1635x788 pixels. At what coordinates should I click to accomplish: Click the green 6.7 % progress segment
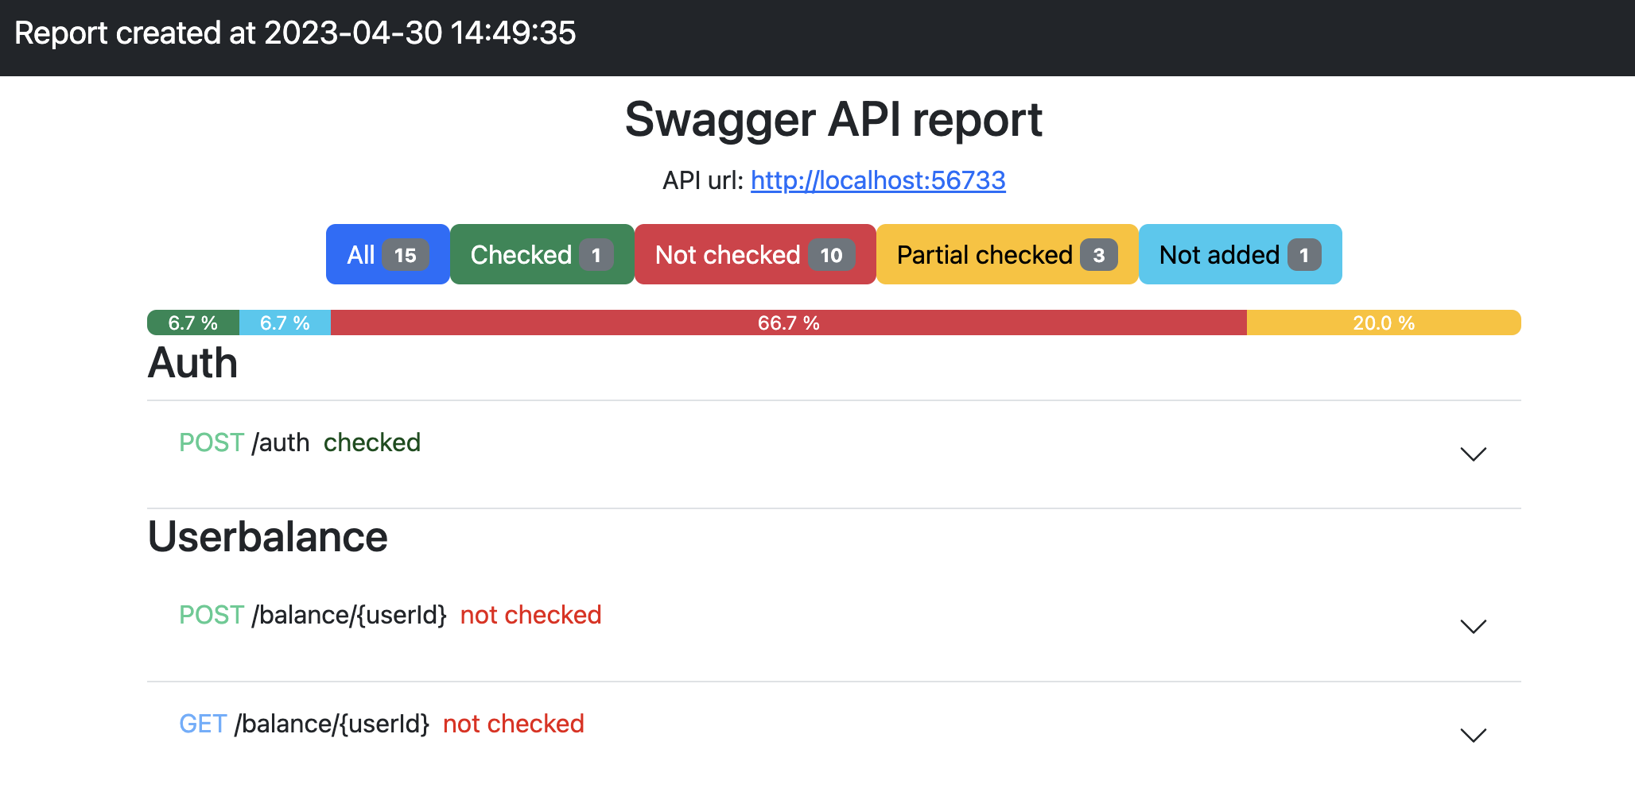coord(193,323)
